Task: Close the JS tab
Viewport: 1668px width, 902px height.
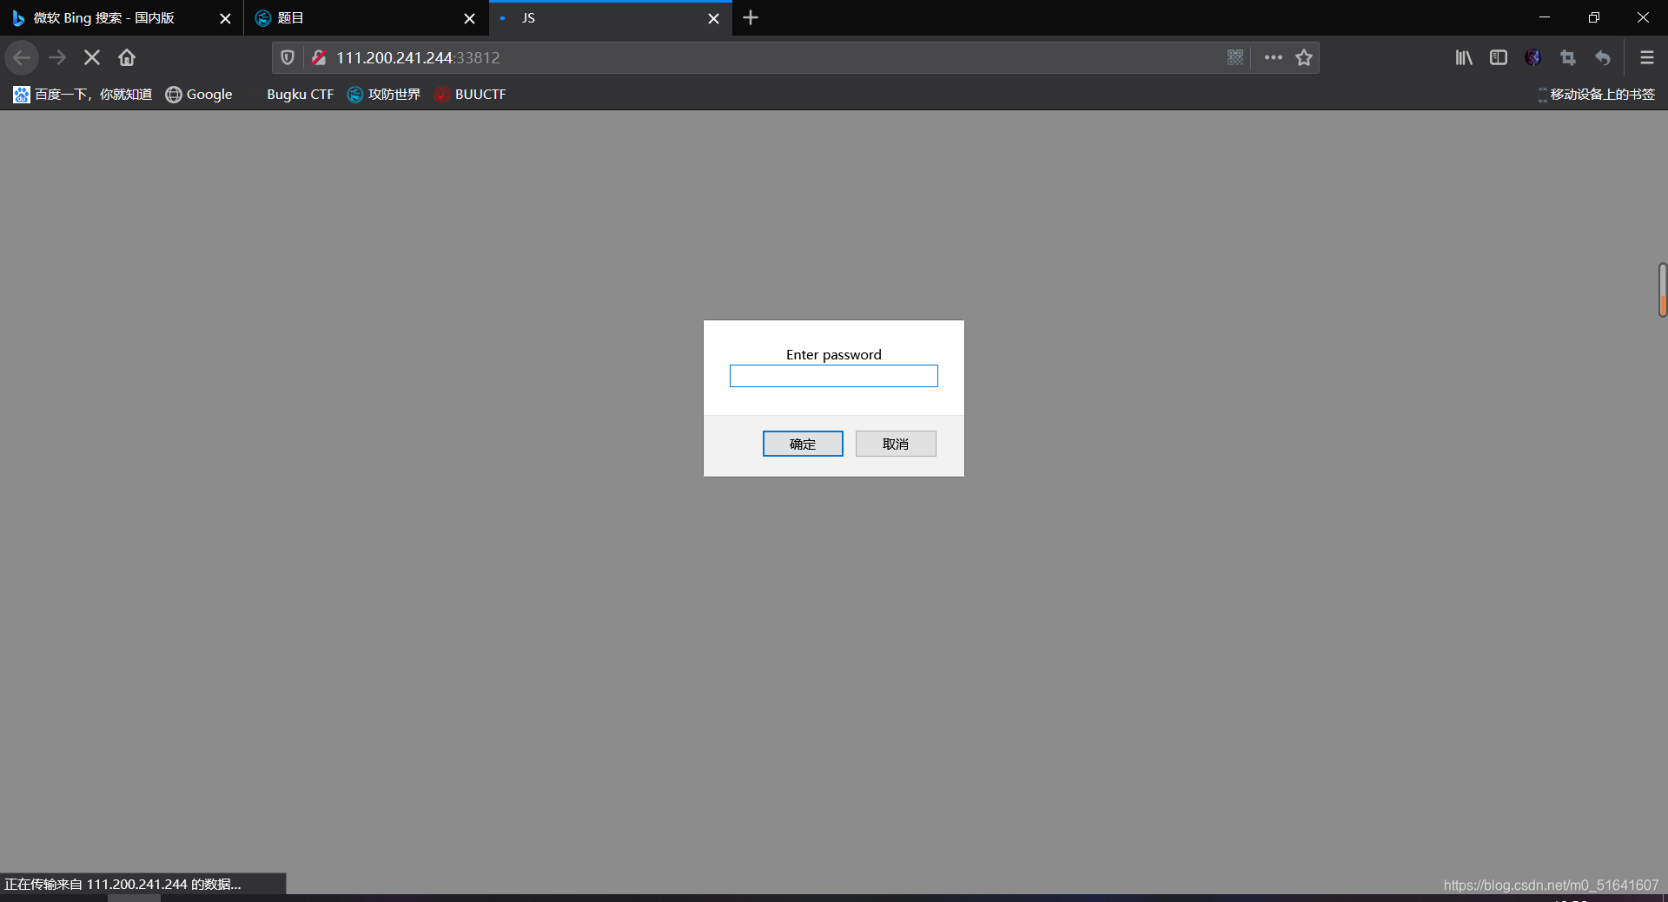Action: pos(713,18)
